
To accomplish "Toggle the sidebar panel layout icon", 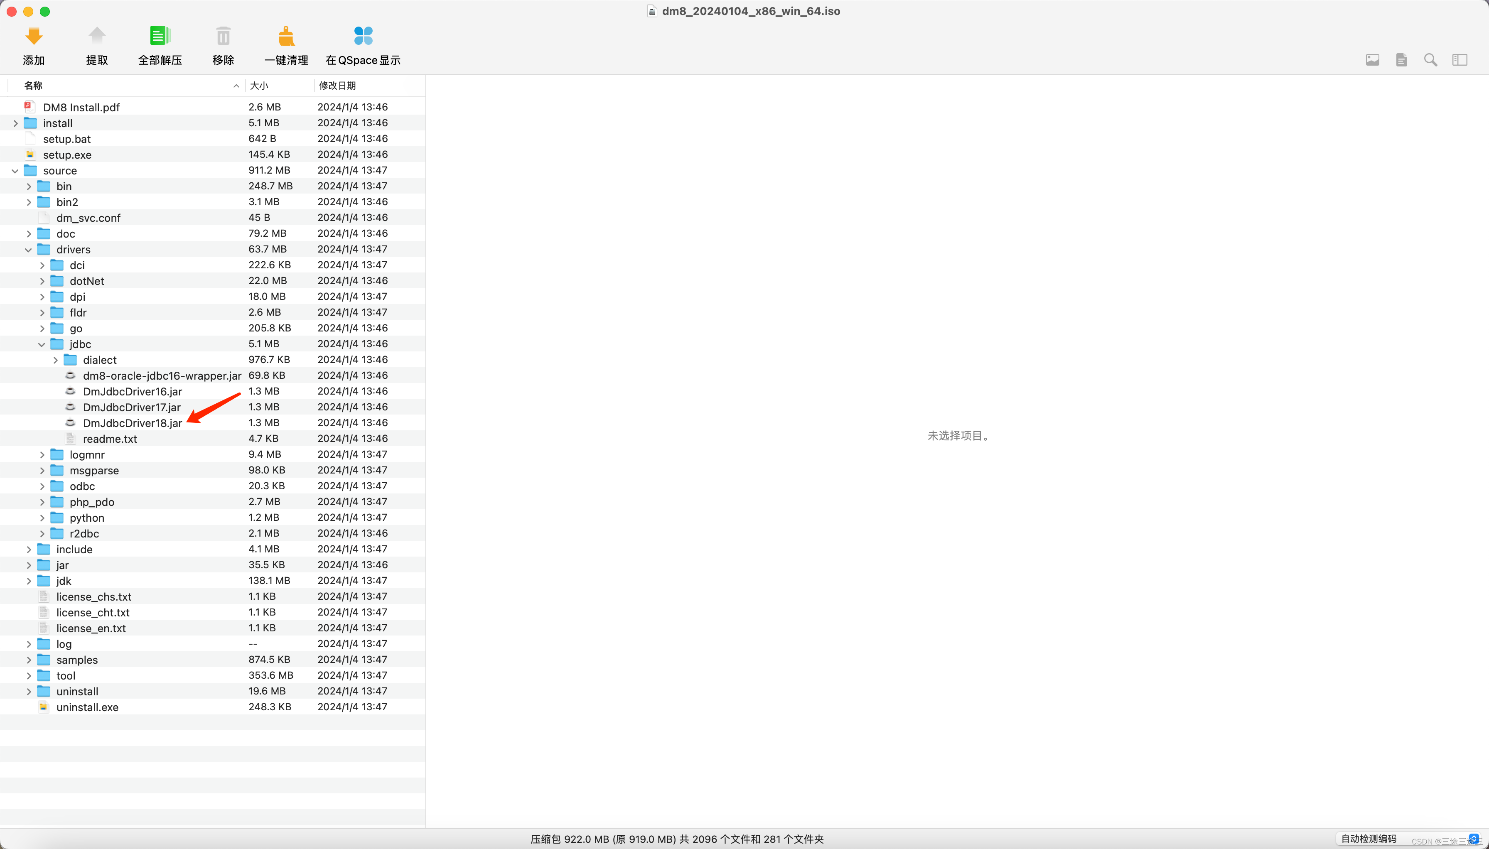I will click(x=1460, y=59).
